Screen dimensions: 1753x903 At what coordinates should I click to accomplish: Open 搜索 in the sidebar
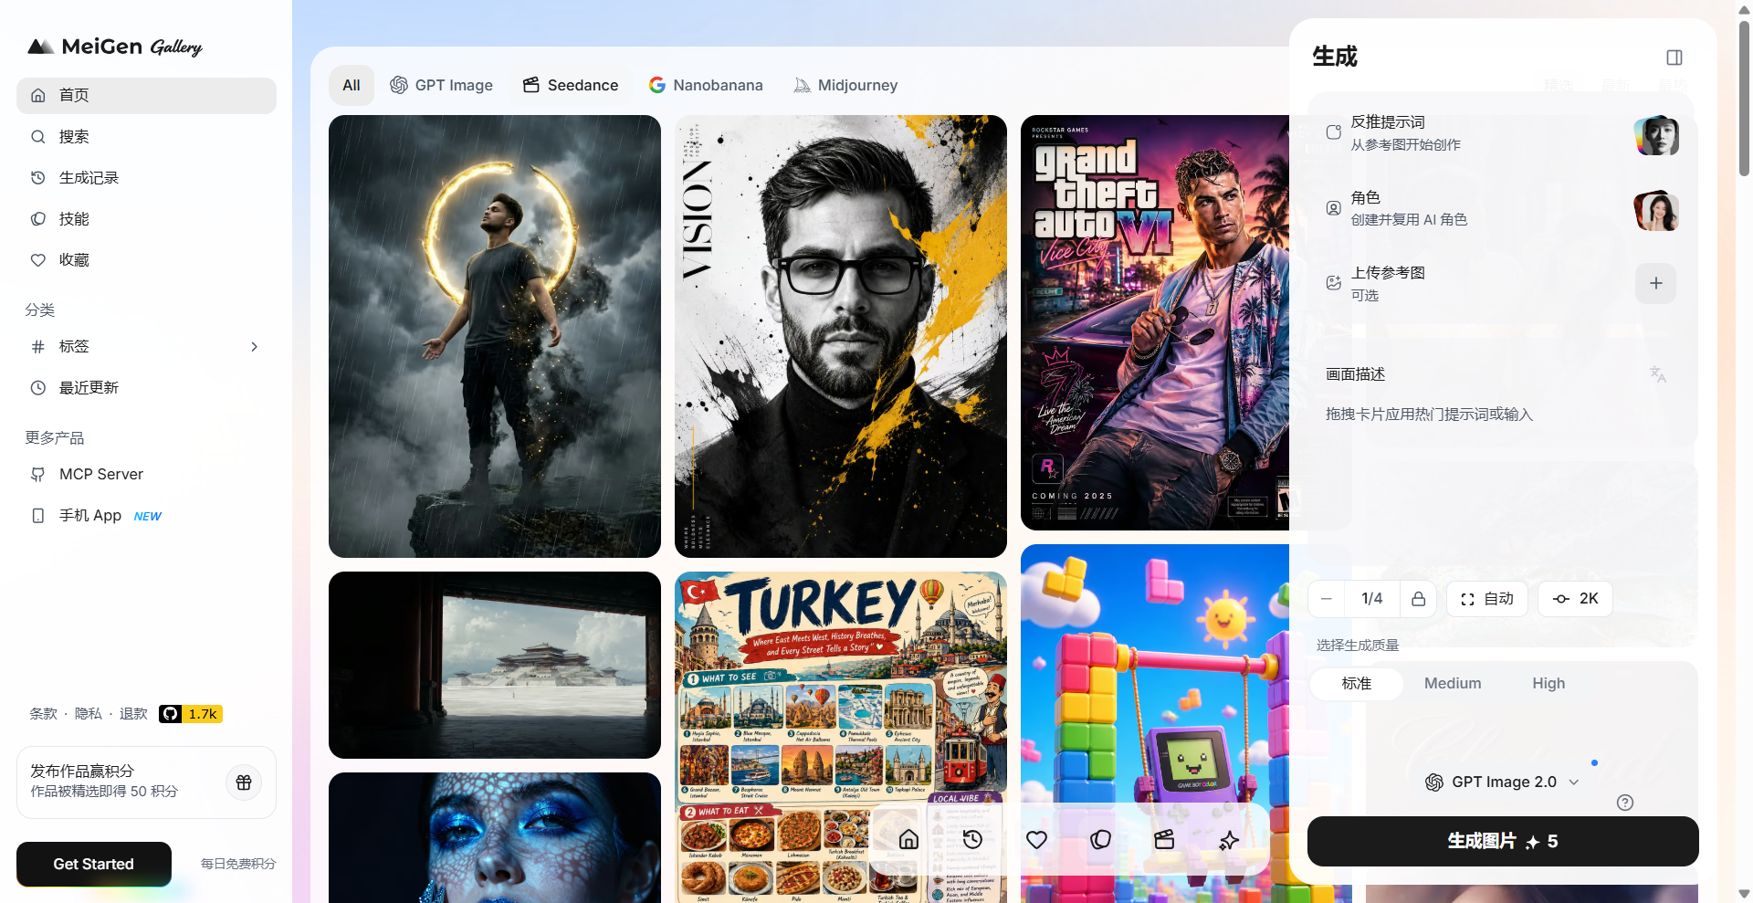click(x=146, y=137)
